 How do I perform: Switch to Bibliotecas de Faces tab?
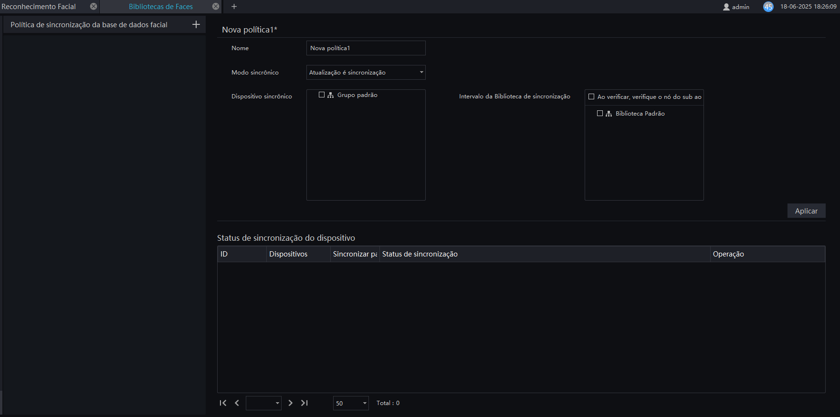tap(161, 7)
